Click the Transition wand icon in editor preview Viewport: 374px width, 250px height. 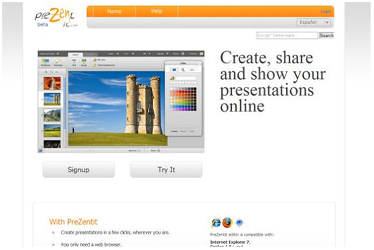[58, 62]
